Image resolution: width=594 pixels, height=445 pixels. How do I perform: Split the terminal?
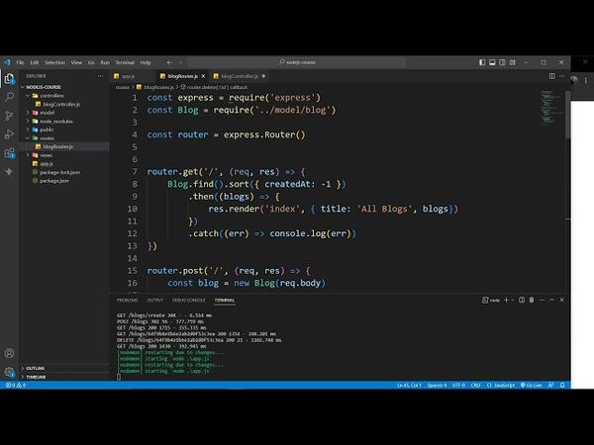522,300
